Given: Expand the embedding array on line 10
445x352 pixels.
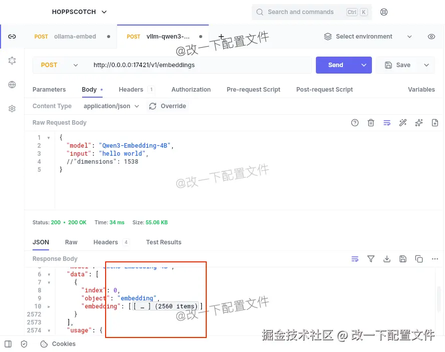Looking at the screenshot, I should [49, 307].
